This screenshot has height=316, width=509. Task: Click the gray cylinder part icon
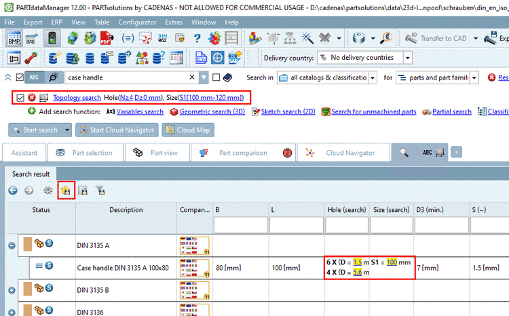tap(359, 38)
